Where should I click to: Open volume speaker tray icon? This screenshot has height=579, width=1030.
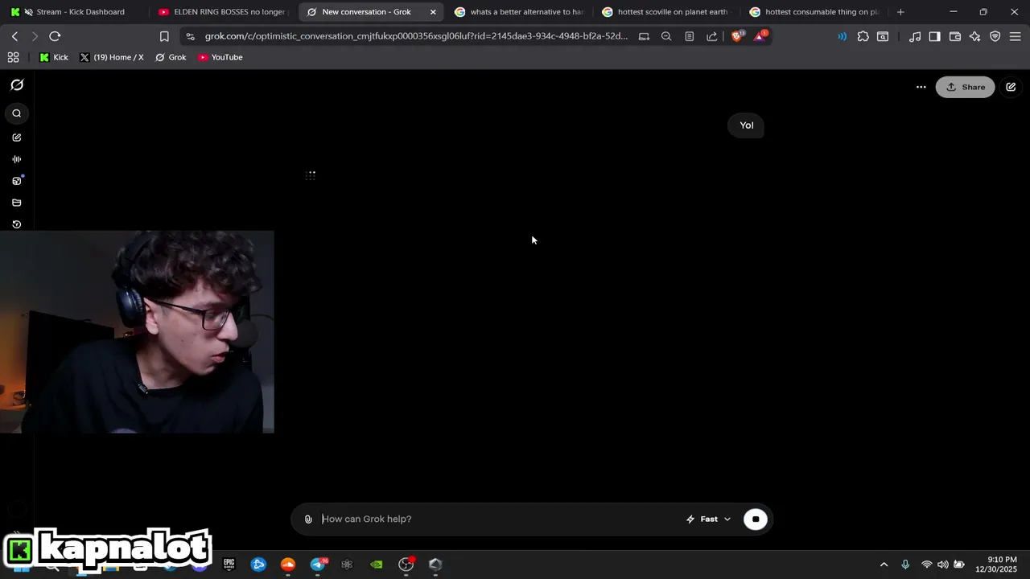coord(943,565)
